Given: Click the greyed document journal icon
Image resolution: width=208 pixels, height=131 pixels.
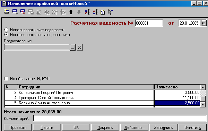Looking at the screenshot, I should pos(63,12).
